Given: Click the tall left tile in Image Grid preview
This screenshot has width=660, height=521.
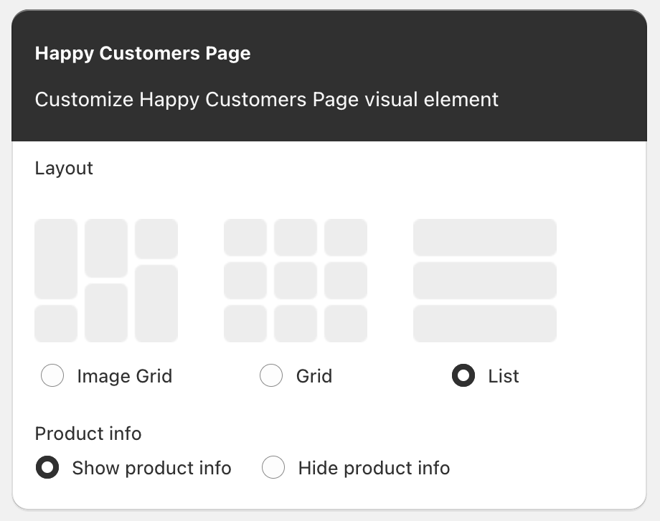Looking at the screenshot, I should click(56, 259).
